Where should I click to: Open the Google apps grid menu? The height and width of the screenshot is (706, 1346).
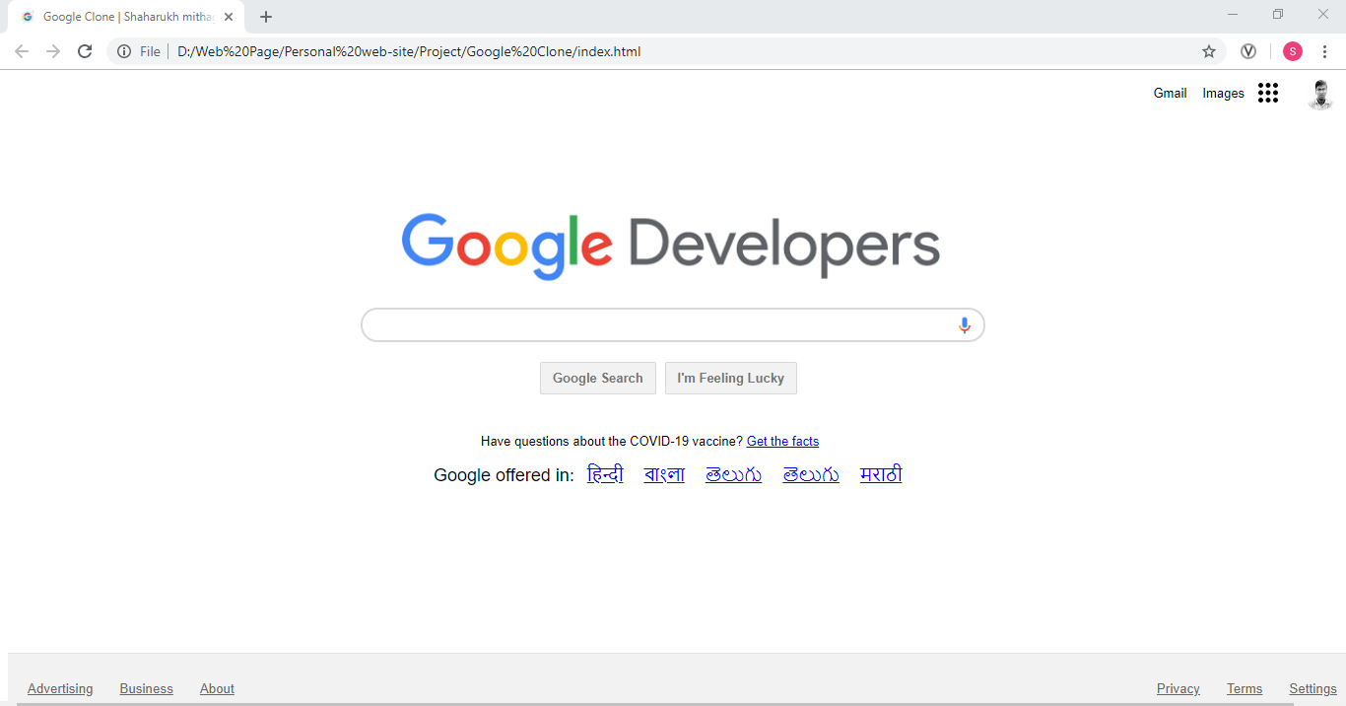click(1268, 93)
